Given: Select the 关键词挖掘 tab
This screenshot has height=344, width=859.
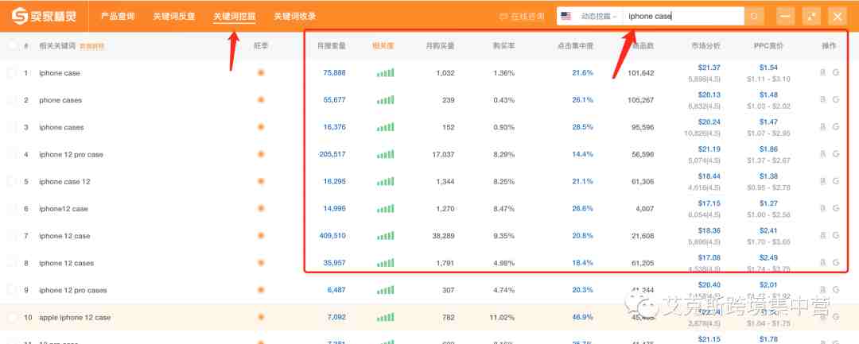Looking at the screenshot, I should (234, 17).
